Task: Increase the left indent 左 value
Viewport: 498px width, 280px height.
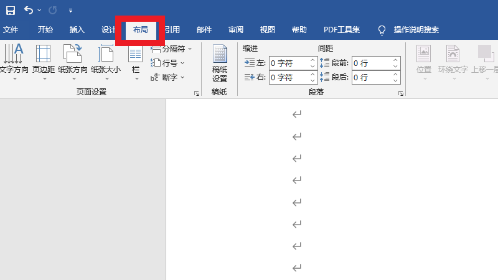Action: pos(312,60)
